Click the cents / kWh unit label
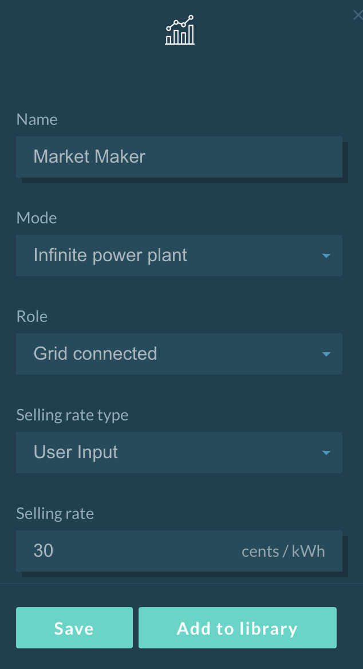Screen dimensions: 363x669 pos(283,551)
